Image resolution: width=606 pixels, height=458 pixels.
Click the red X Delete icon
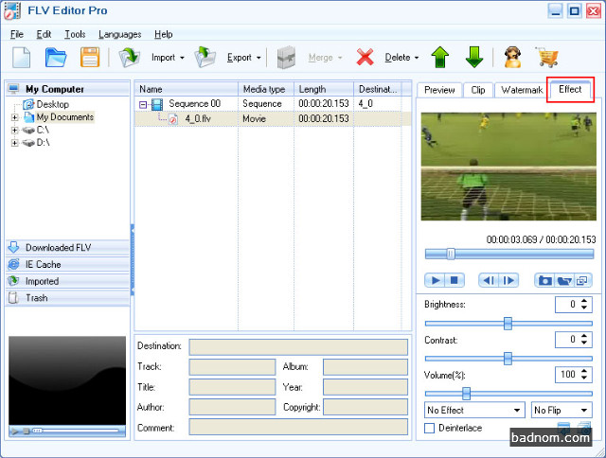click(x=365, y=58)
